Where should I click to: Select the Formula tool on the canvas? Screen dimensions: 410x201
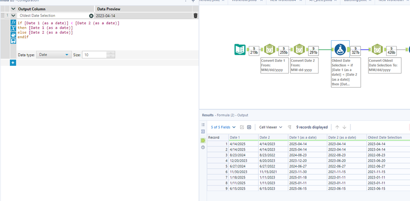coord(340,49)
